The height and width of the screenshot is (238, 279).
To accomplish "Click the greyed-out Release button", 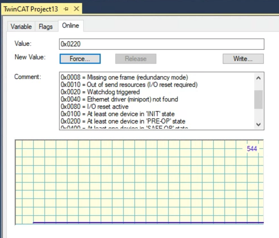I will pyautogui.click(x=136, y=59).
